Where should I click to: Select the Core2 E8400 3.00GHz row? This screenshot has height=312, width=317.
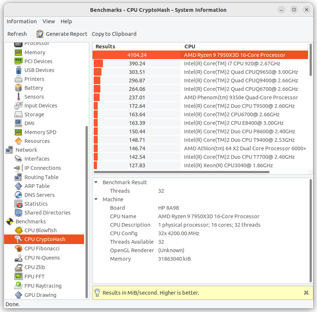point(200,123)
